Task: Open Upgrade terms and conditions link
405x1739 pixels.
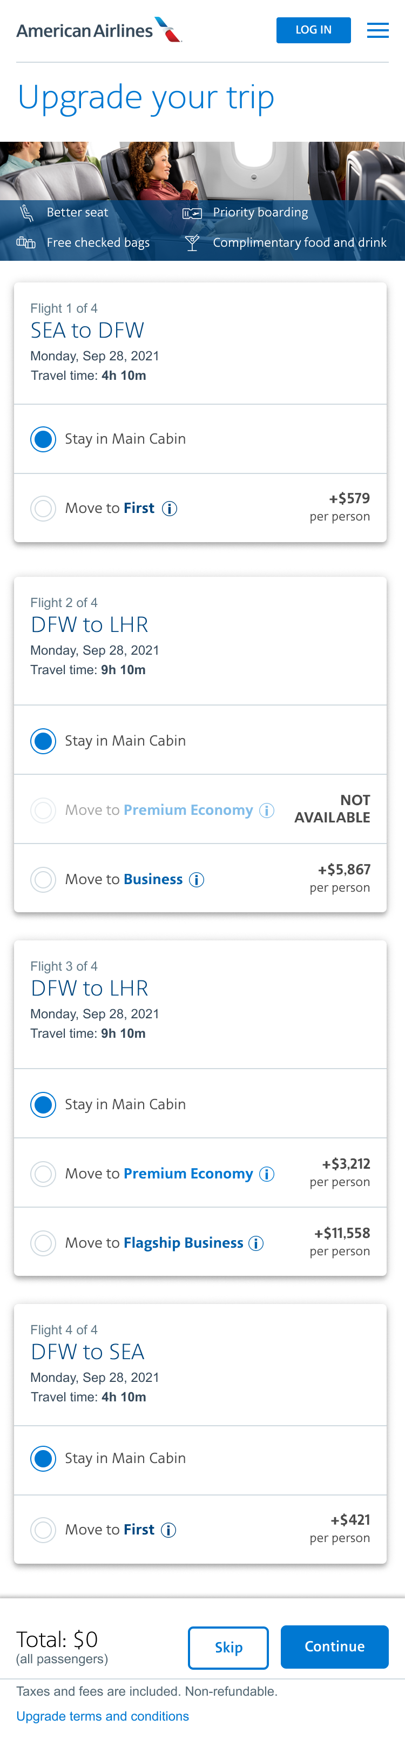Action: (103, 1716)
